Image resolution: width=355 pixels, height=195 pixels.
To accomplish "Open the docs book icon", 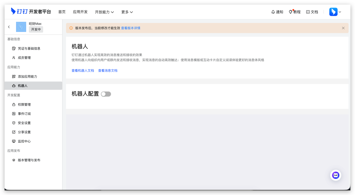I will [x=308, y=12].
